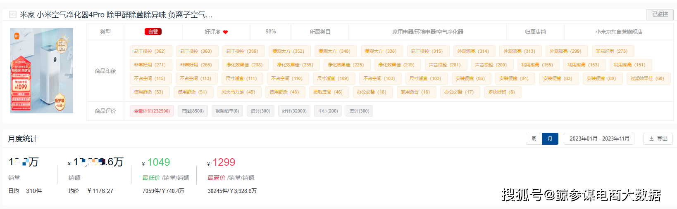The width and height of the screenshot is (677, 209).
Task: Click the red heart icon next to 好评度
Action: click(x=225, y=32)
